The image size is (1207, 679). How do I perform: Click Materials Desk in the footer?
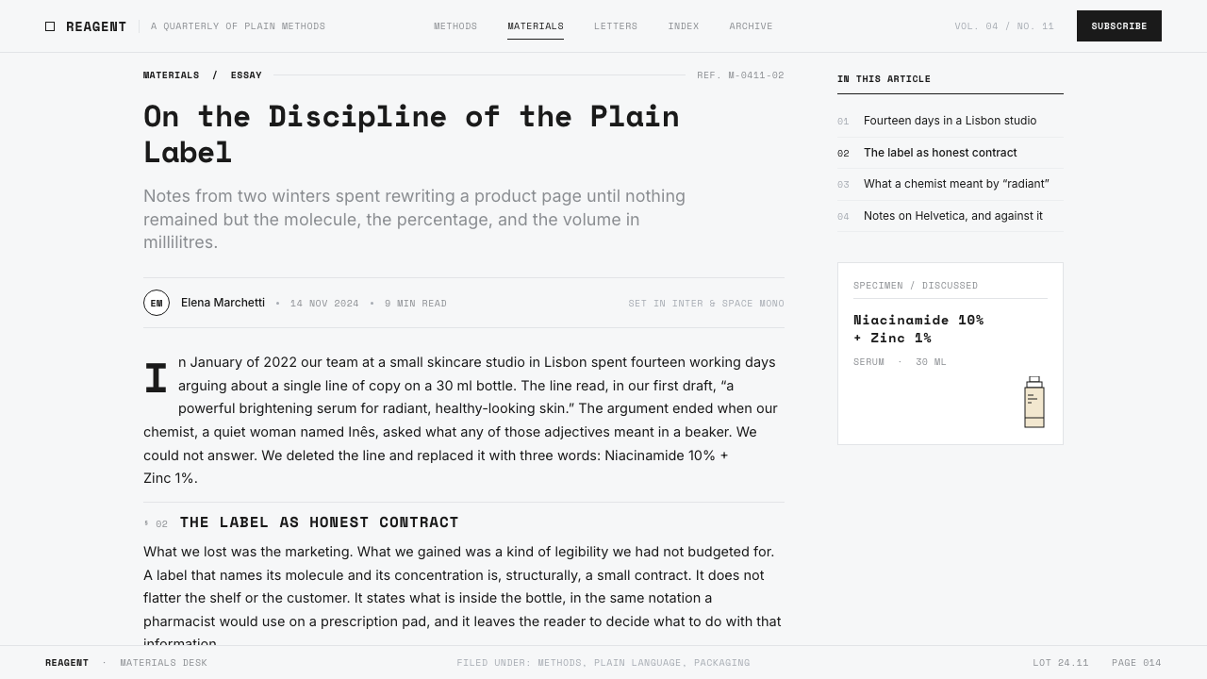tap(163, 663)
